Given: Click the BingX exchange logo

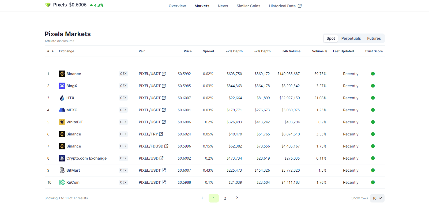Looking at the screenshot, I should click(x=62, y=86).
